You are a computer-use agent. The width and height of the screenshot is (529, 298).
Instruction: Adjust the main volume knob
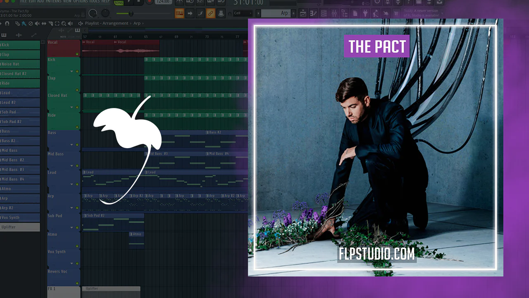(93, 13)
